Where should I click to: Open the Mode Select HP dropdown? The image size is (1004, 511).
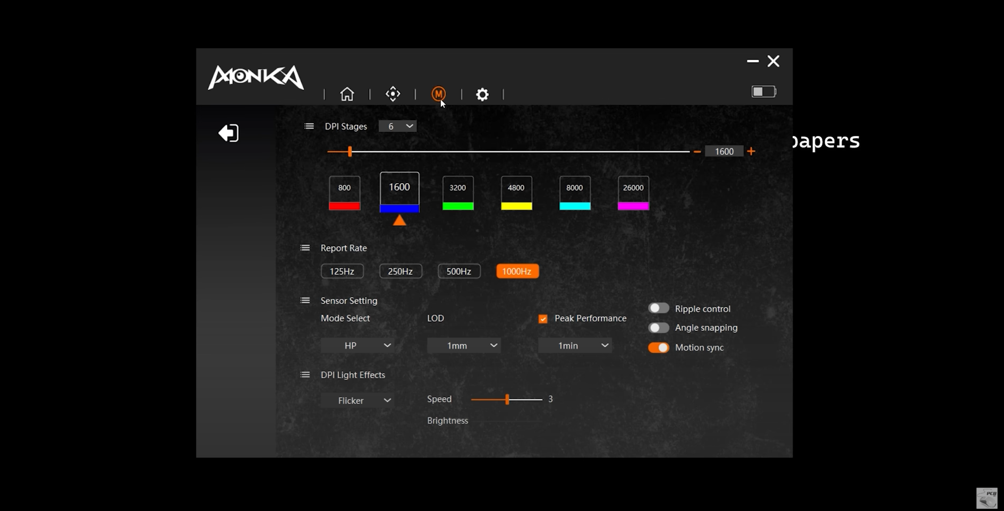tap(357, 346)
